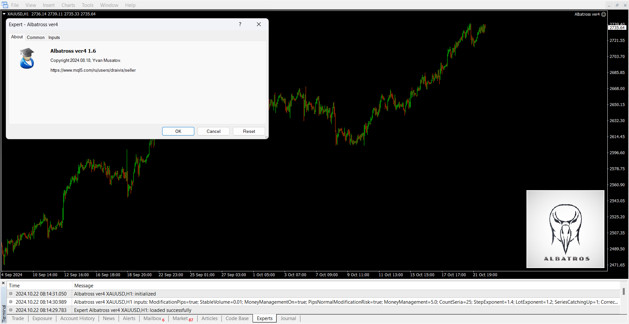Click the Albatros bird logo image
The height and width of the screenshot is (324, 629).
tap(565, 229)
